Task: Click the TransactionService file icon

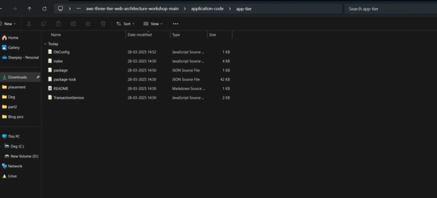Action: (50, 97)
